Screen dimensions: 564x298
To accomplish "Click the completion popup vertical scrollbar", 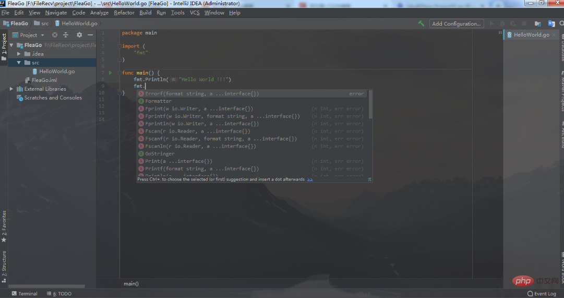I will click(370, 104).
